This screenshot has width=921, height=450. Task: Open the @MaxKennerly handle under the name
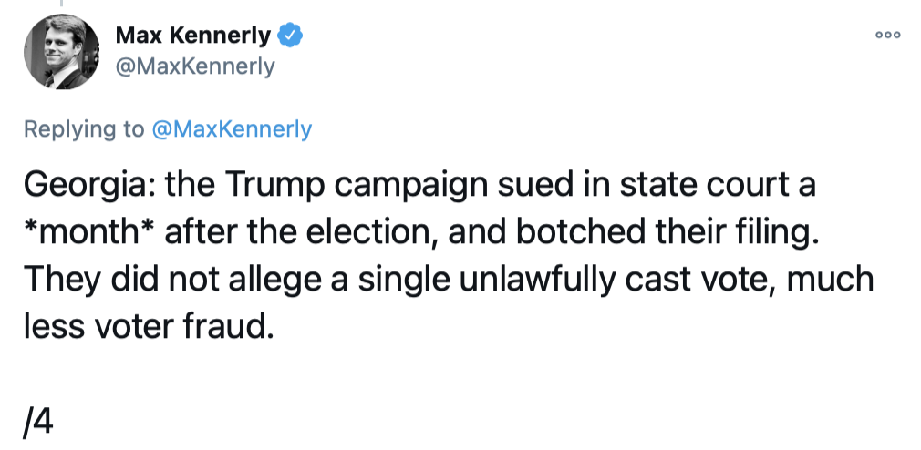point(194,67)
